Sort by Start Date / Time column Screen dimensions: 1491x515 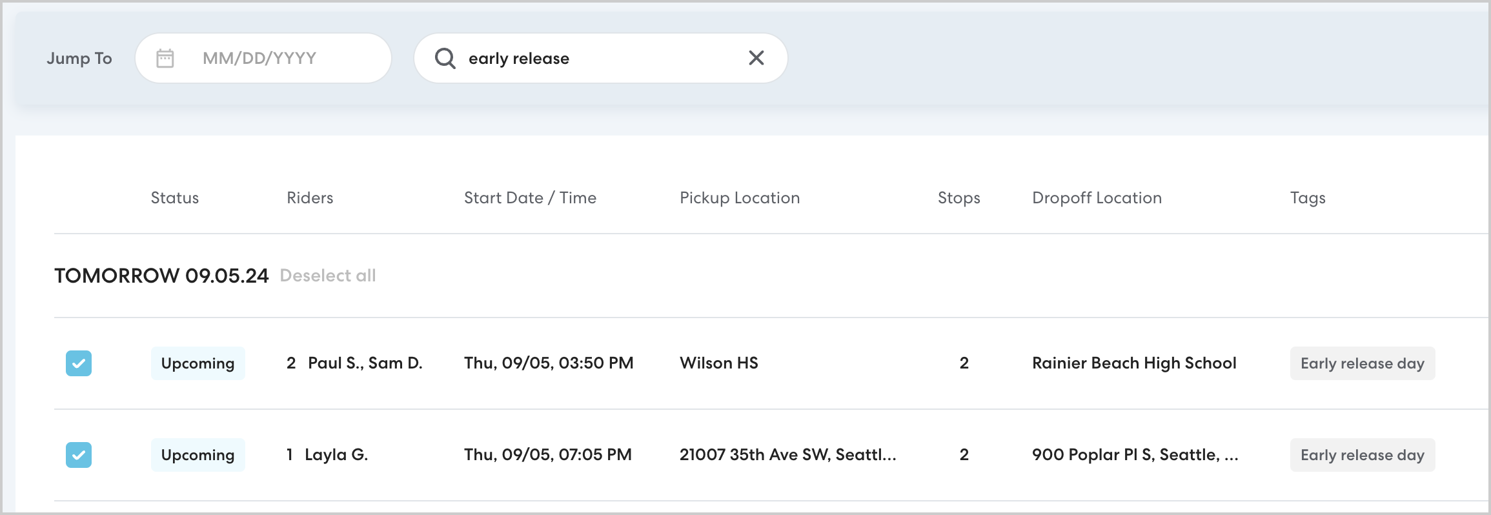pos(530,198)
